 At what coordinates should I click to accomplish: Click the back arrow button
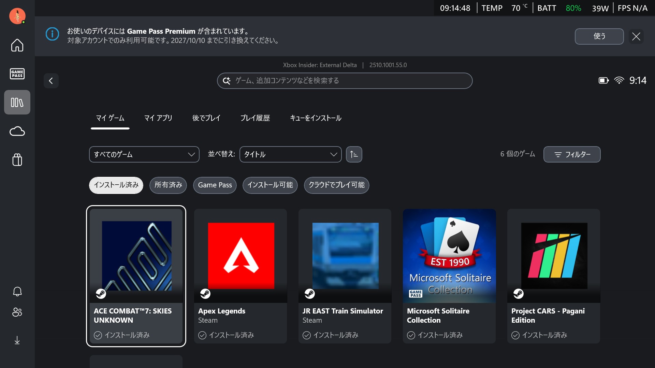tap(51, 81)
